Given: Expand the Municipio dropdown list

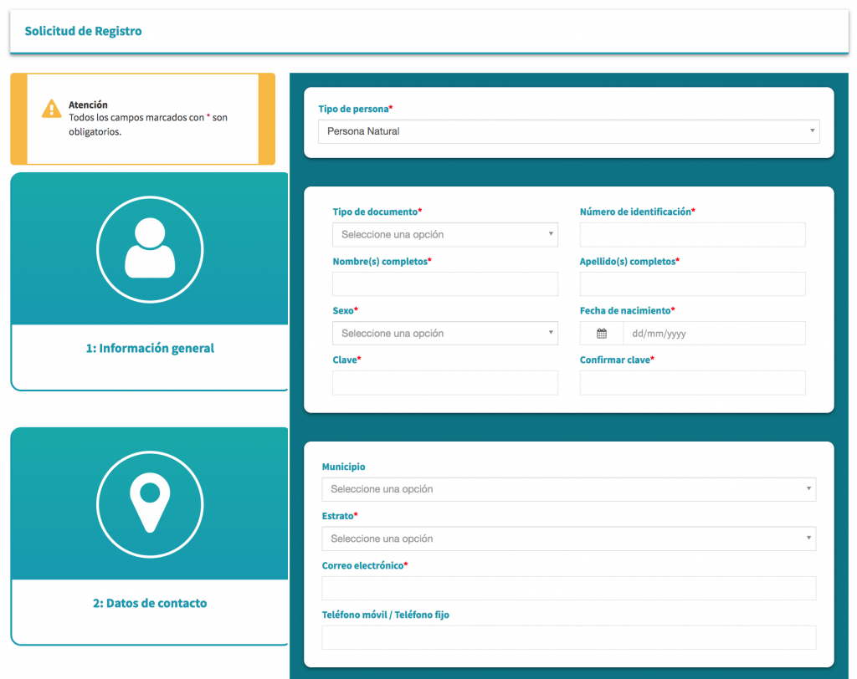Looking at the screenshot, I should coord(568,489).
